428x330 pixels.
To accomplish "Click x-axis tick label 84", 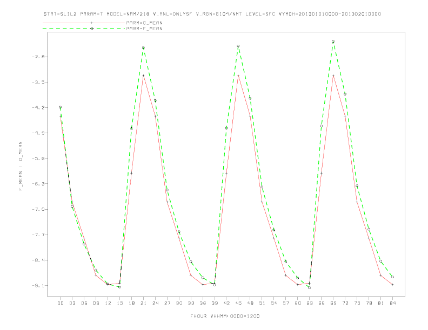I will (392, 303).
